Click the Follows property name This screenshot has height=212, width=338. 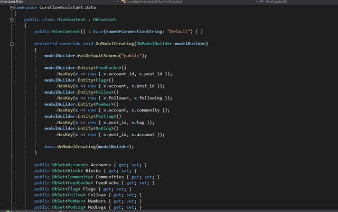(97, 195)
